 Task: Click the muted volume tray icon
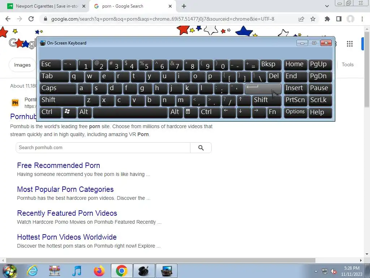tap(334, 271)
